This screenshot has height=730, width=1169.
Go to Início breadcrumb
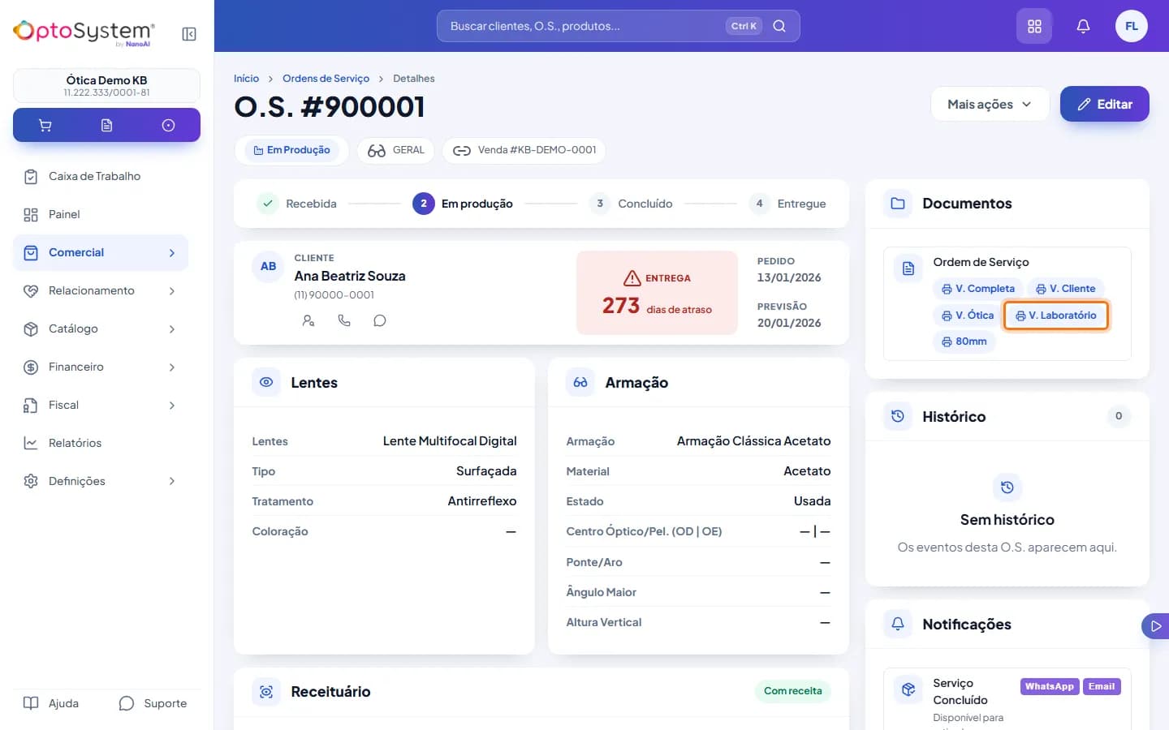click(x=246, y=79)
